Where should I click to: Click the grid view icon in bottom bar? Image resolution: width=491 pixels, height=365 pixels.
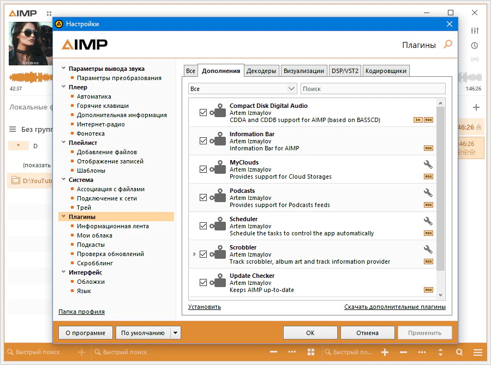point(311,352)
